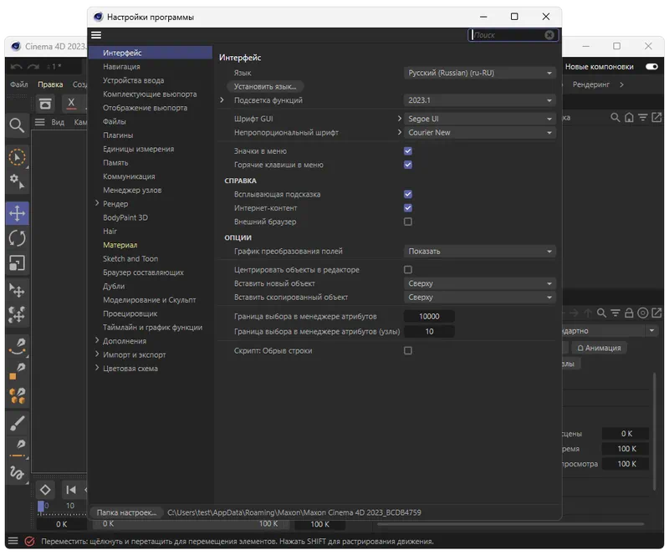Open Вставить скопированный объект dropdown
The height and width of the screenshot is (555, 669).
click(x=479, y=298)
